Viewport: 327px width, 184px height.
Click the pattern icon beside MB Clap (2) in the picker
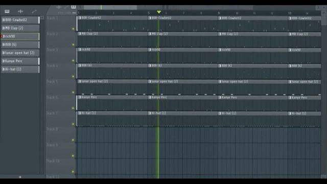[3, 28]
